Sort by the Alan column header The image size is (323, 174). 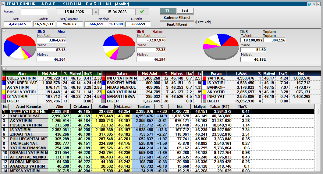pos(22,73)
